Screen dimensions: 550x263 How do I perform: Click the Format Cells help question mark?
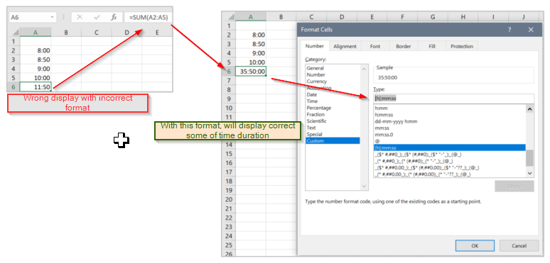pos(509,30)
